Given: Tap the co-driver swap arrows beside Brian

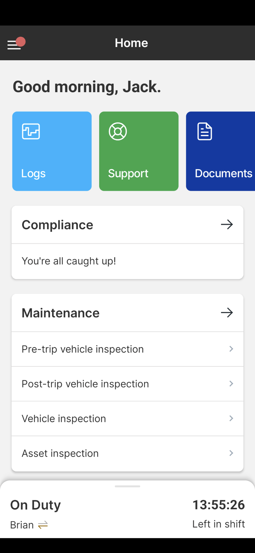Looking at the screenshot, I should coord(43,525).
